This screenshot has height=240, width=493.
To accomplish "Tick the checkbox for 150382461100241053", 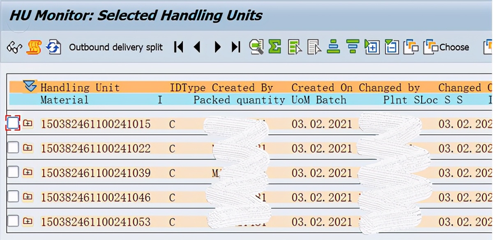I will 13,221.
